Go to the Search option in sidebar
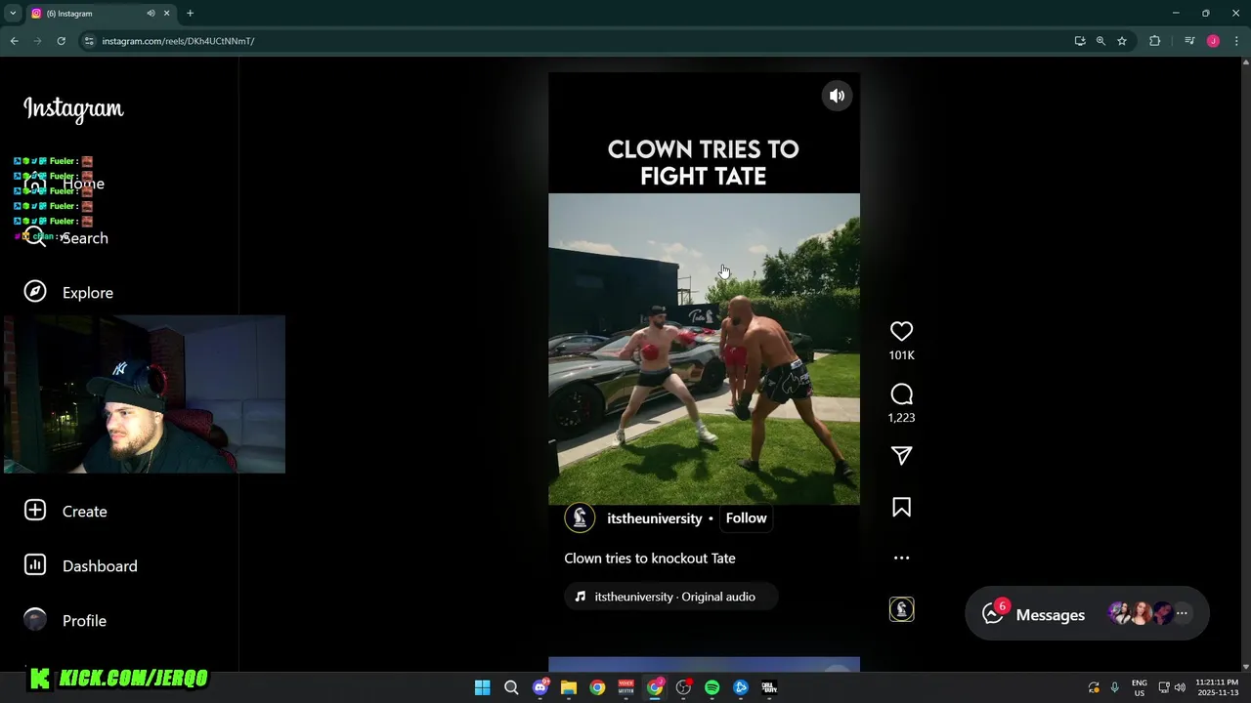The height and width of the screenshot is (703, 1251). tap(68, 237)
